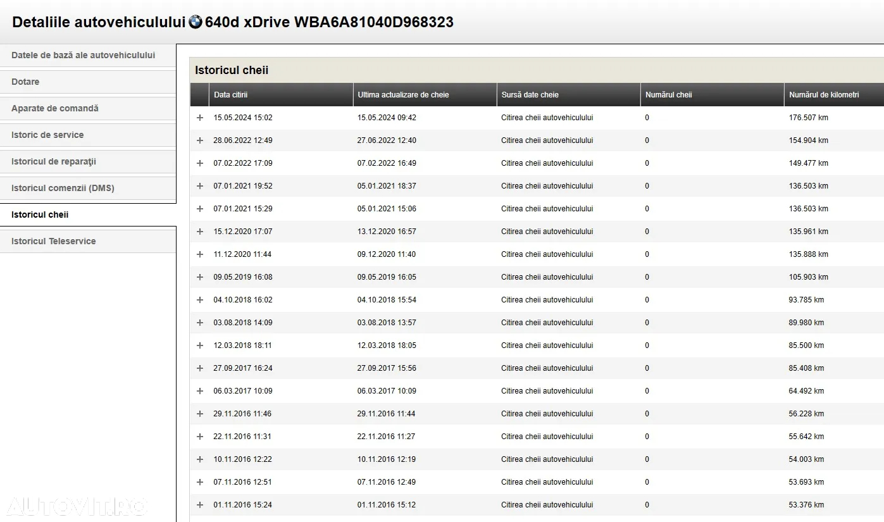Click the 85.500 km mileage value

coord(806,345)
